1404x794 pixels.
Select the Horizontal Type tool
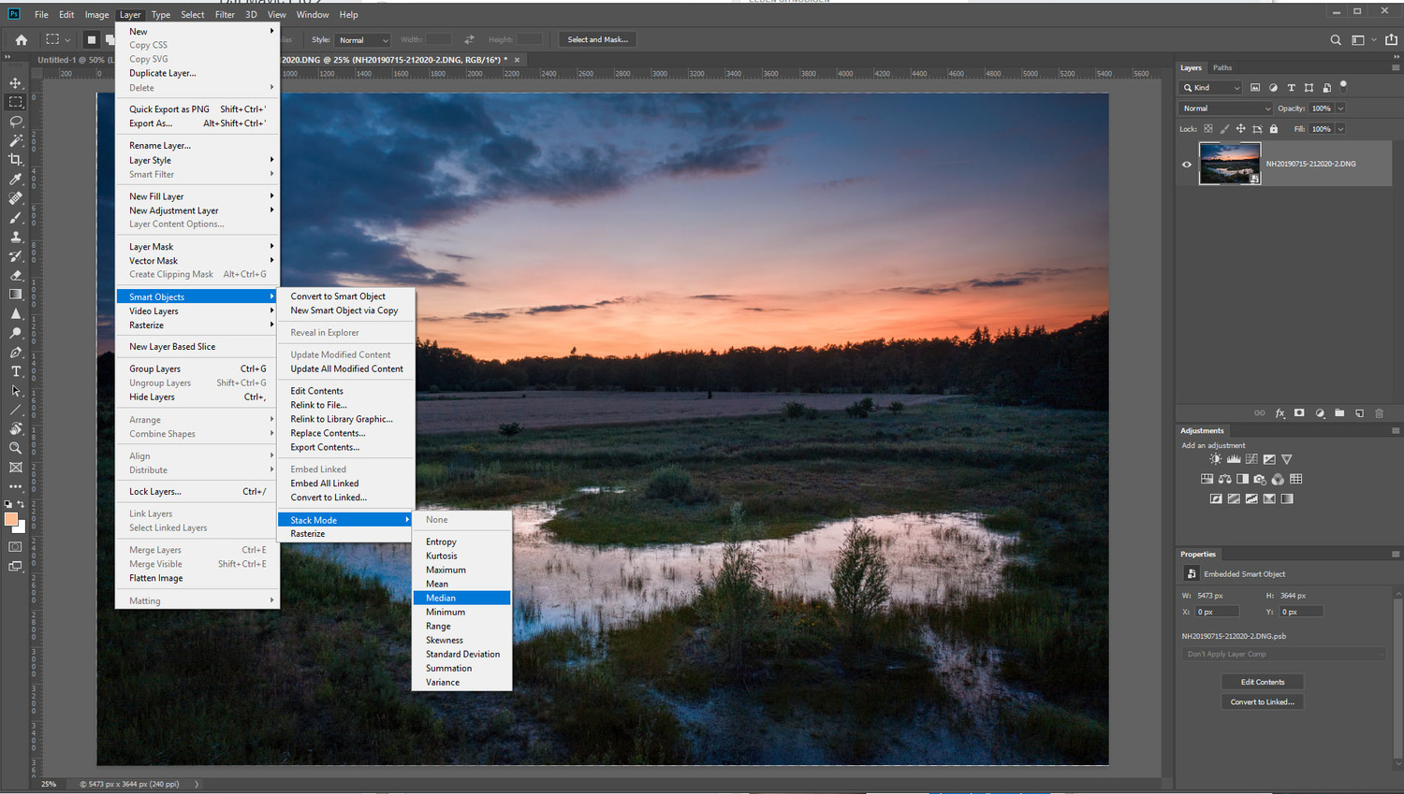[x=16, y=371]
